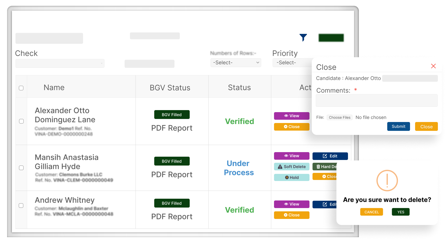Select the Andrew Whitney row checkbox
This screenshot has height=244, width=447.
tap(21, 206)
